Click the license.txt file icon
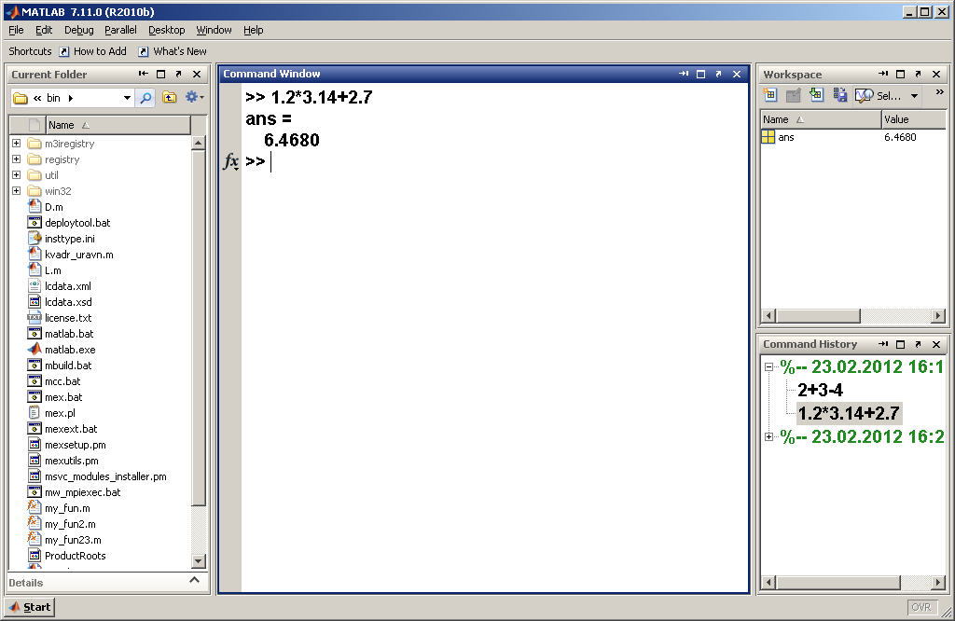 click(x=35, y=318)
